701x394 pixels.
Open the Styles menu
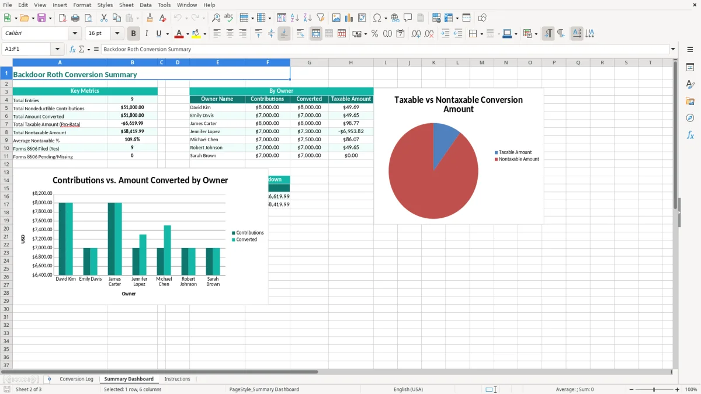(x=105, y=5)
